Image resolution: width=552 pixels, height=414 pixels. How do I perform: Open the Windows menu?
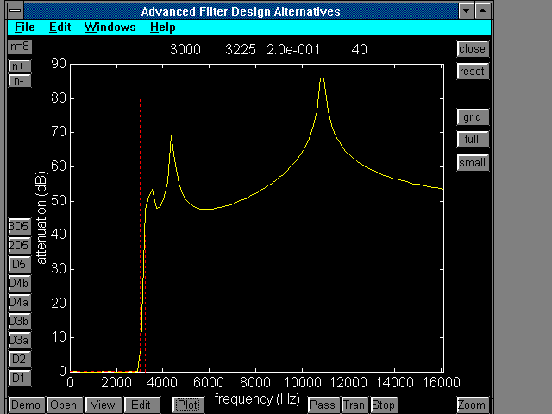(110, 27)
